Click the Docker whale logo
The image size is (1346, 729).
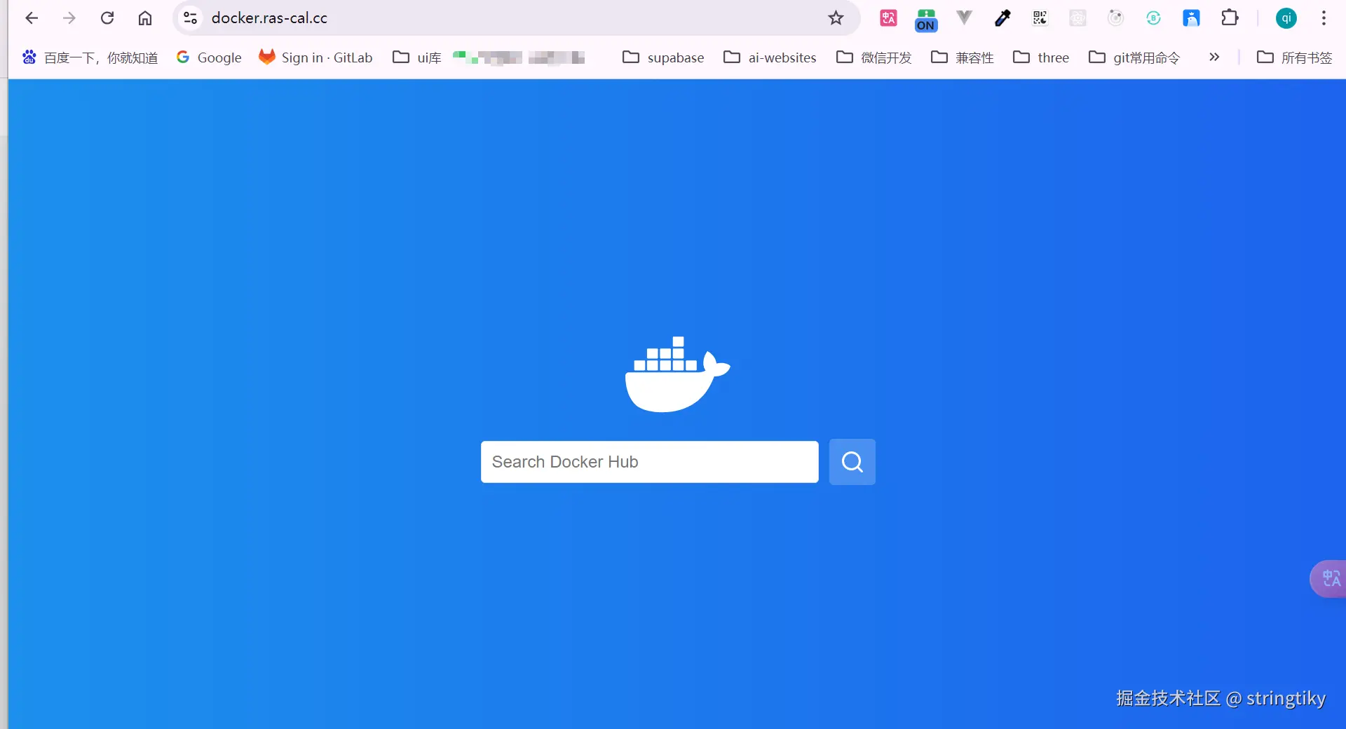(x=677, y=374)
